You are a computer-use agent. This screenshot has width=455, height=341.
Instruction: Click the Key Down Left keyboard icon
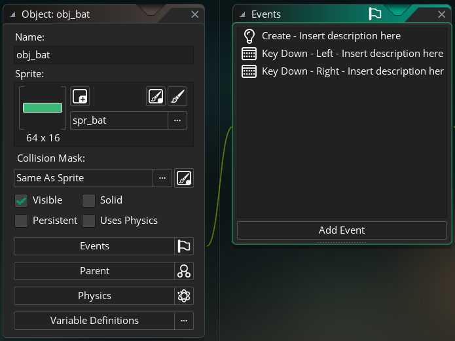click(x=249, y=54)
